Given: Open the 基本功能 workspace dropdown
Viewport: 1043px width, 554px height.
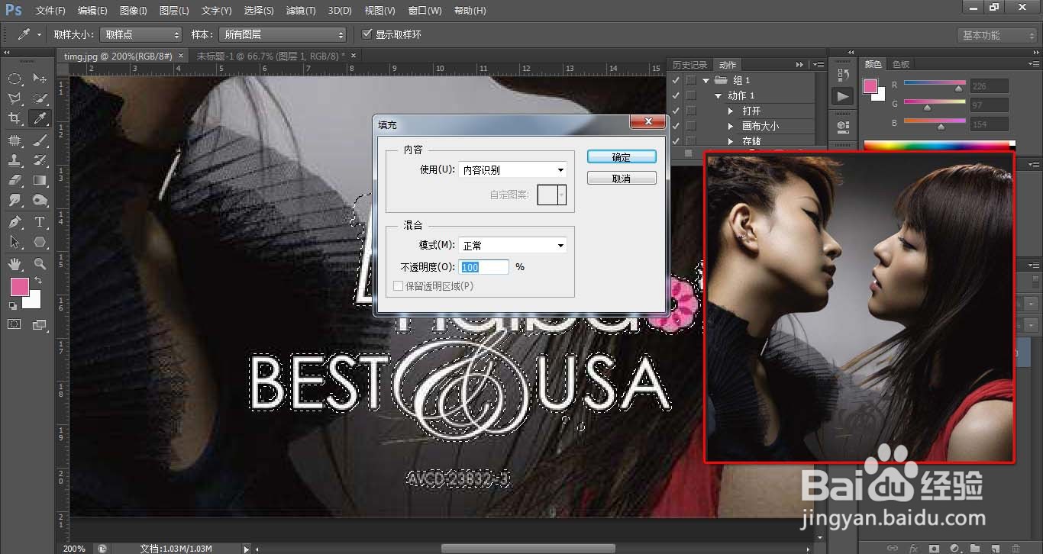Looking at the screenshot, I should 997,35.
